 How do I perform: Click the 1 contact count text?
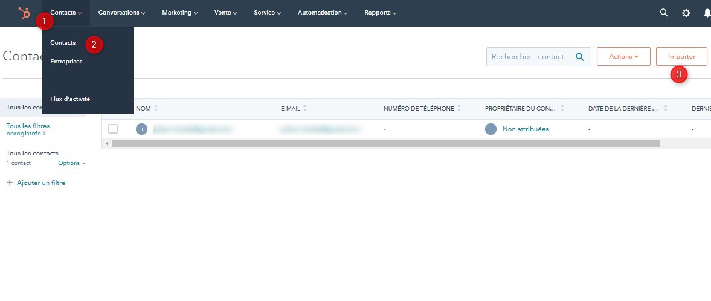click(19, 163)
